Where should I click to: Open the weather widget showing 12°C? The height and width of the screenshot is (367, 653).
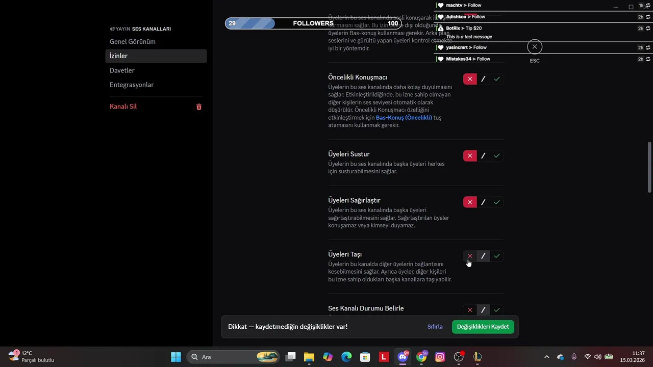point(32,357)
